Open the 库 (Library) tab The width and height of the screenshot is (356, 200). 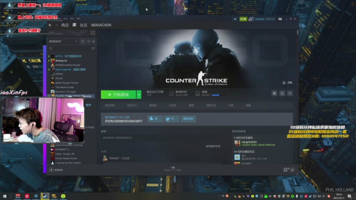(74, 25)
